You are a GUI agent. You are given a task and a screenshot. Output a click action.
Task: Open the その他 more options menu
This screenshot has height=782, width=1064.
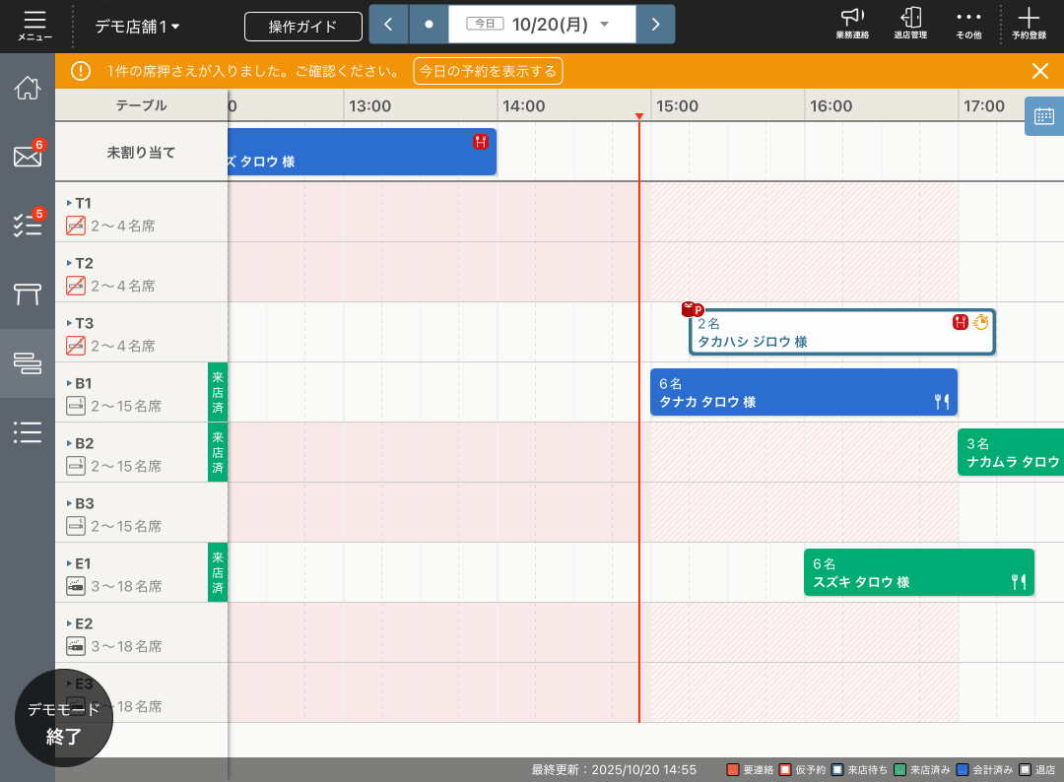pyautogui.click(x=968, y=24)
